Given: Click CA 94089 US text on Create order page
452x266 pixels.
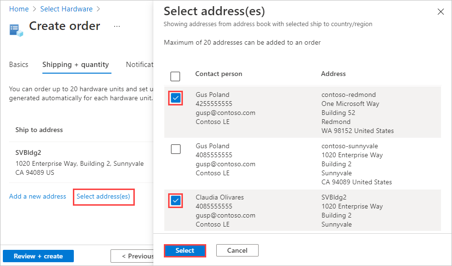Looking at the screenshot, I should [x=35, y=172].
